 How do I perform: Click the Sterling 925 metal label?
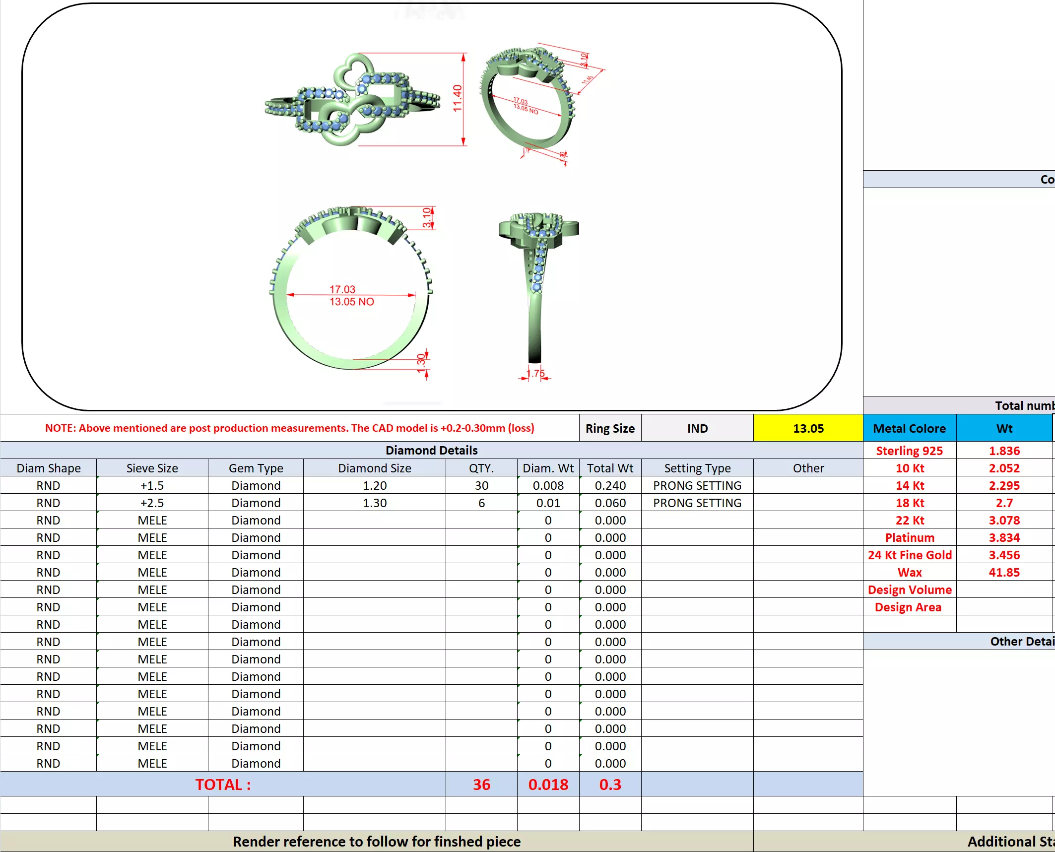pyautogui.click(x=909, y=451)
